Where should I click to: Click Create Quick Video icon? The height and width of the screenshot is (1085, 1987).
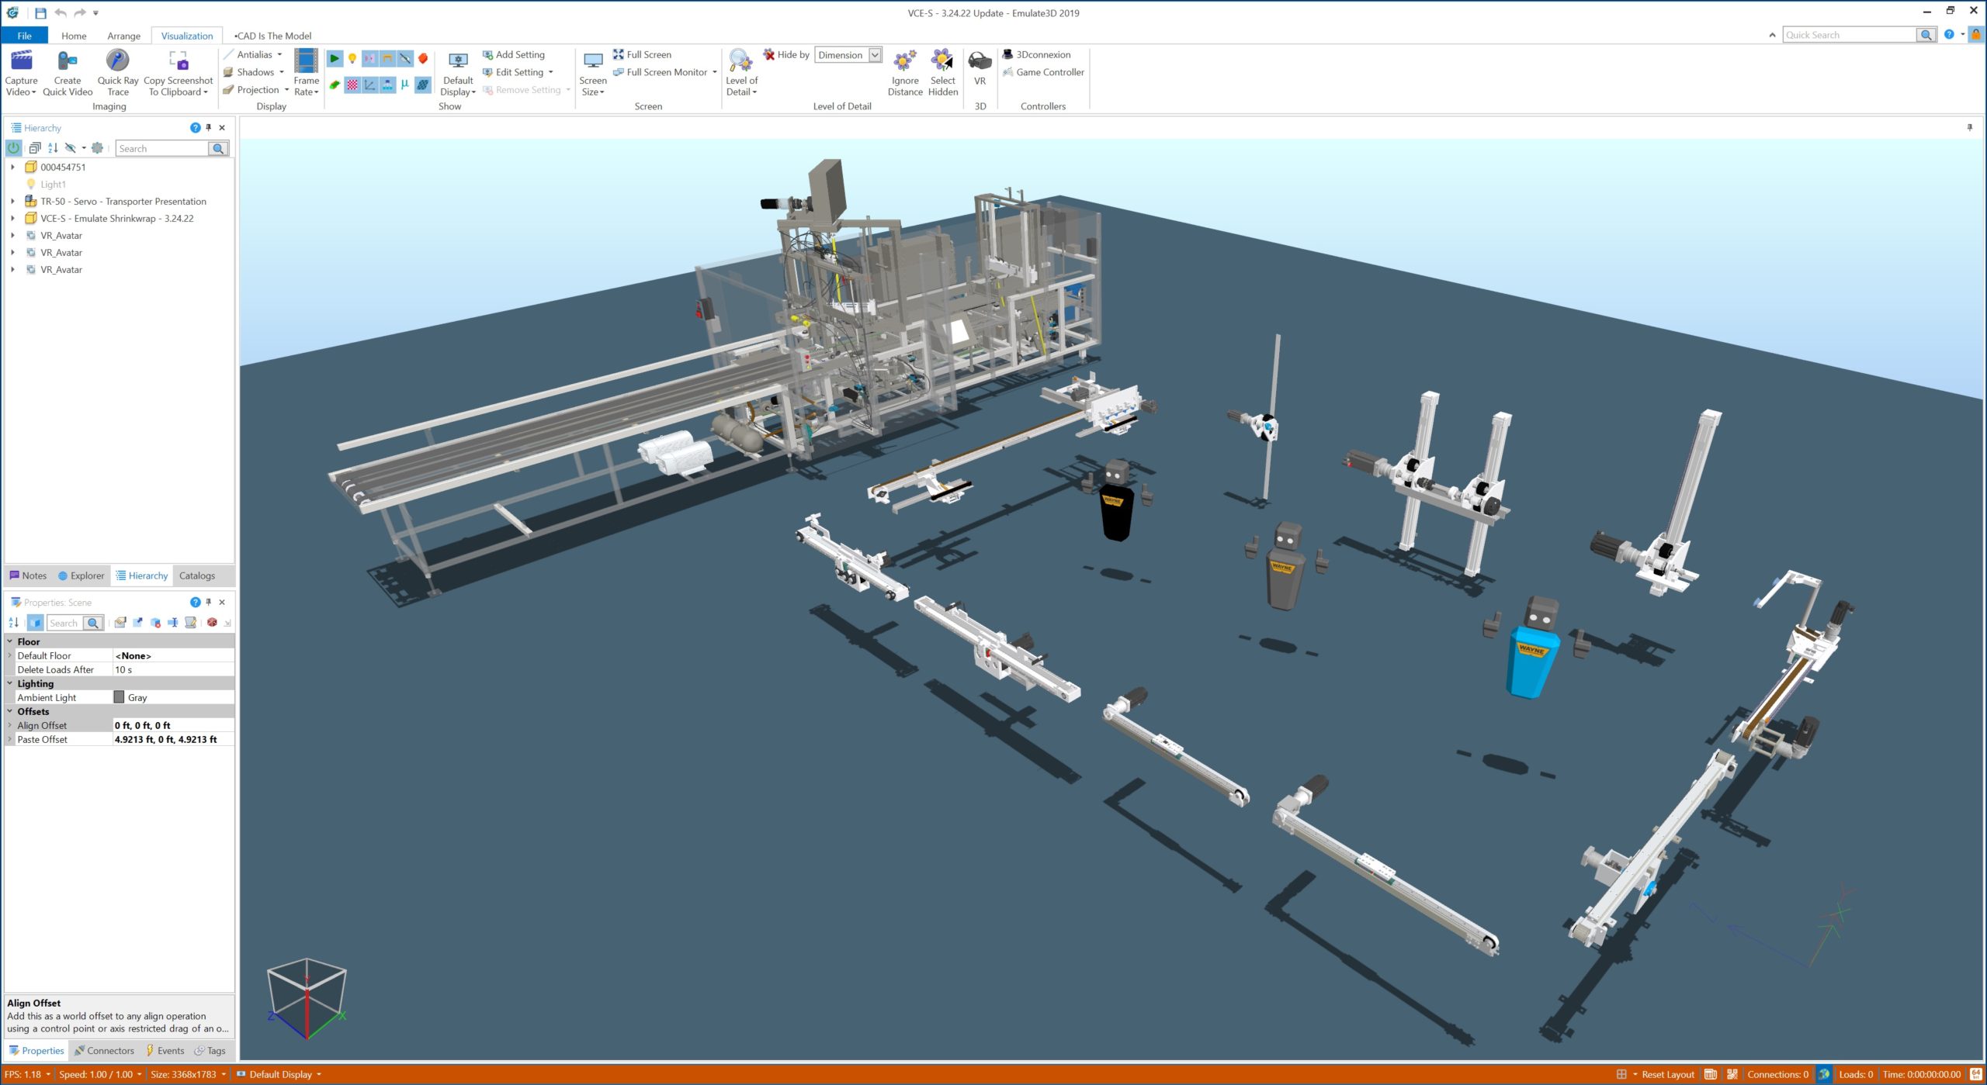(68, 60)
